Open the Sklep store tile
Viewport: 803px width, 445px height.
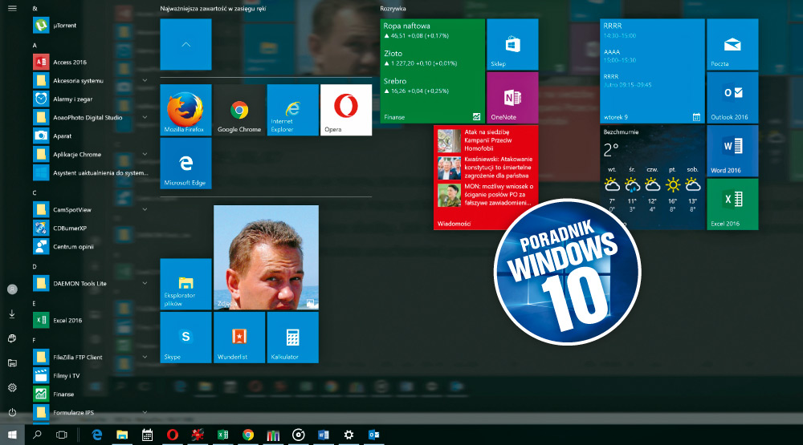coord(512,44)
